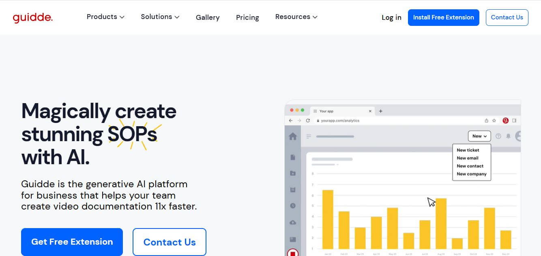Click the Get Free Extension button
The image size is (541, 256).
coord(72,242)
